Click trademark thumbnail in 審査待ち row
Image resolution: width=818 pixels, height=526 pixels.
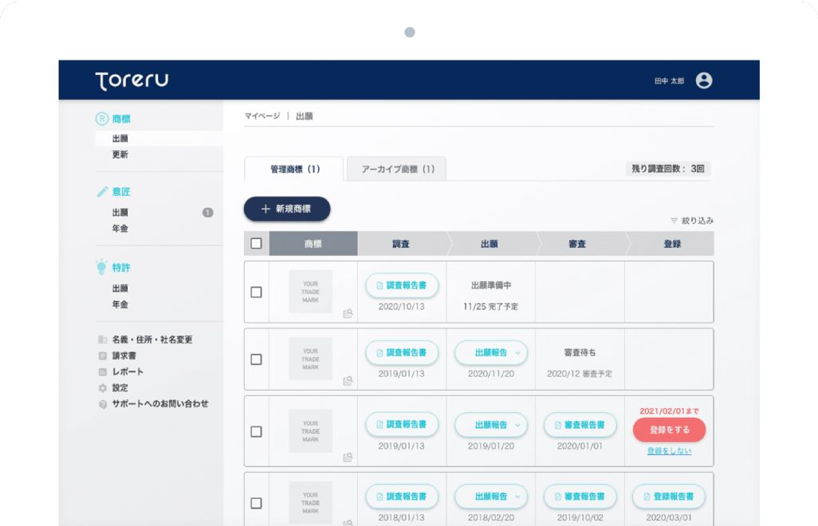point(310,359)
